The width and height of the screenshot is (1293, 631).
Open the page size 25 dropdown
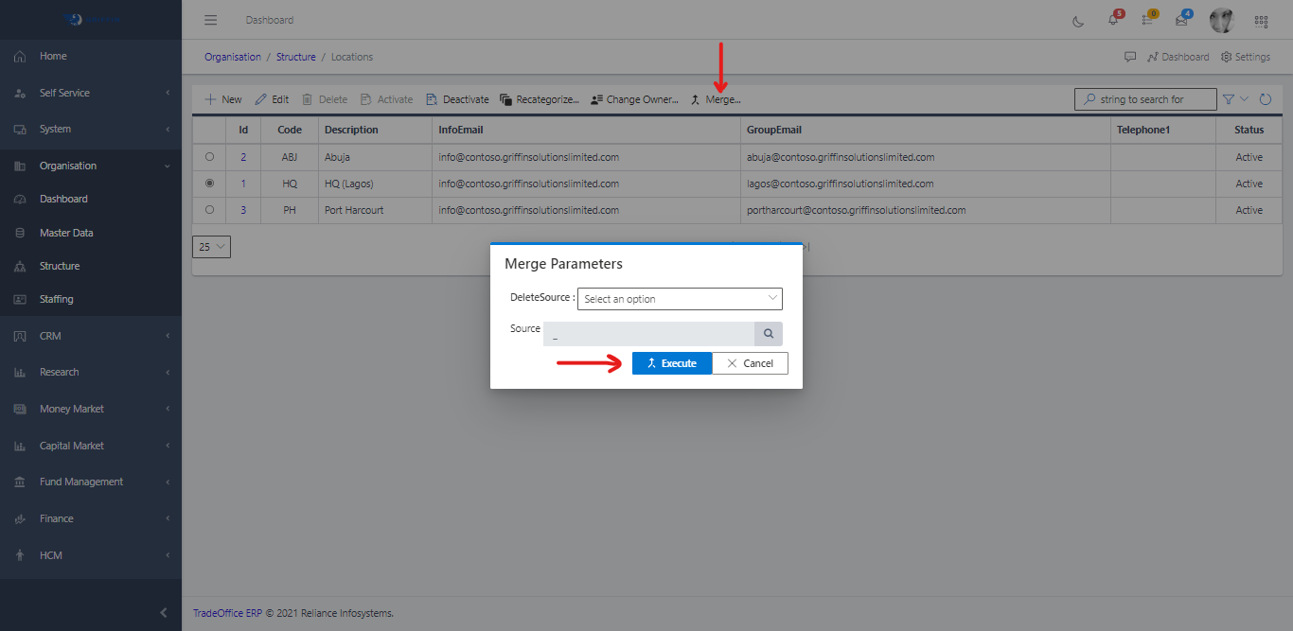point(211,247)
